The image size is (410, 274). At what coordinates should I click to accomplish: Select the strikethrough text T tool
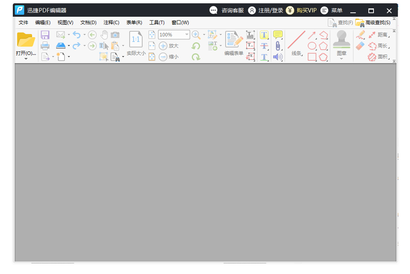(x=264, y=46)
